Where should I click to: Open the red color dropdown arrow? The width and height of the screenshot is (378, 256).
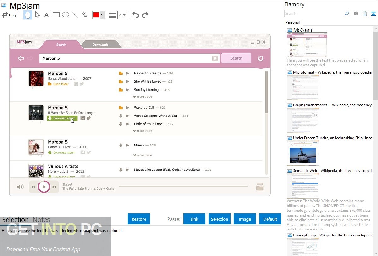[x=103, y=15]
